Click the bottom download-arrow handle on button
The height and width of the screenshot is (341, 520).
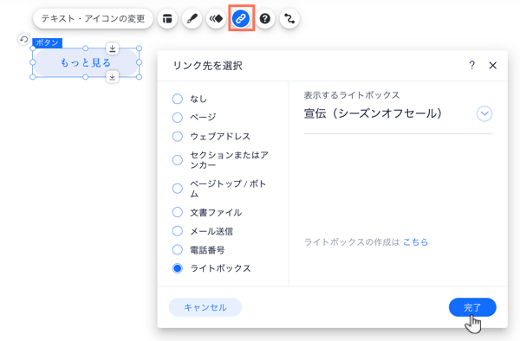tap(113, 77)
